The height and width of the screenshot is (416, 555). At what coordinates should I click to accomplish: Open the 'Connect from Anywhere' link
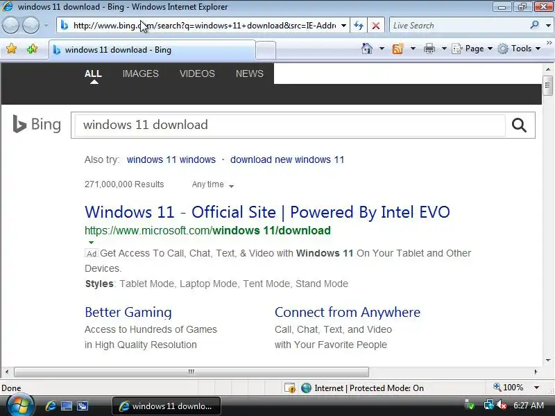tap(348, 313)
